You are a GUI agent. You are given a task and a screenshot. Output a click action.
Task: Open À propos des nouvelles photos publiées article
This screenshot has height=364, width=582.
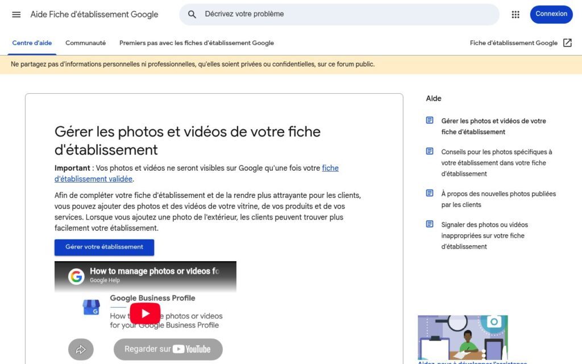[x=498, y=199]
